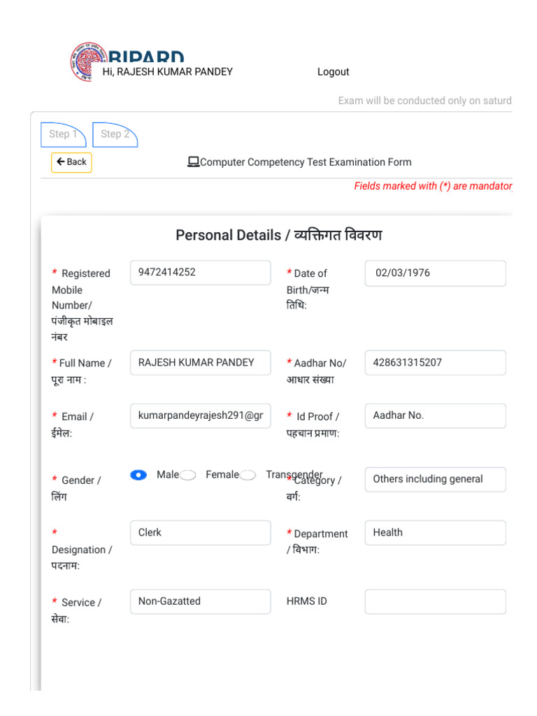Click the BIPARD logo icon
The height and width of the screenshot is (716, 537).
coord(83,62)
